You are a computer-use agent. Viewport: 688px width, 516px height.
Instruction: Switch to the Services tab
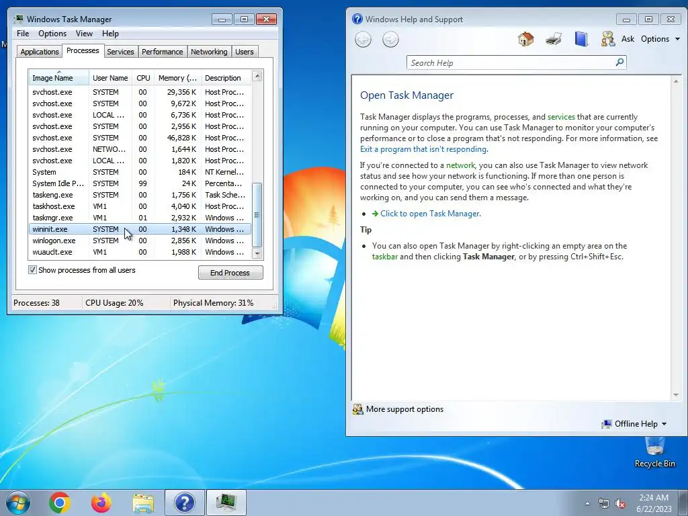120,52
